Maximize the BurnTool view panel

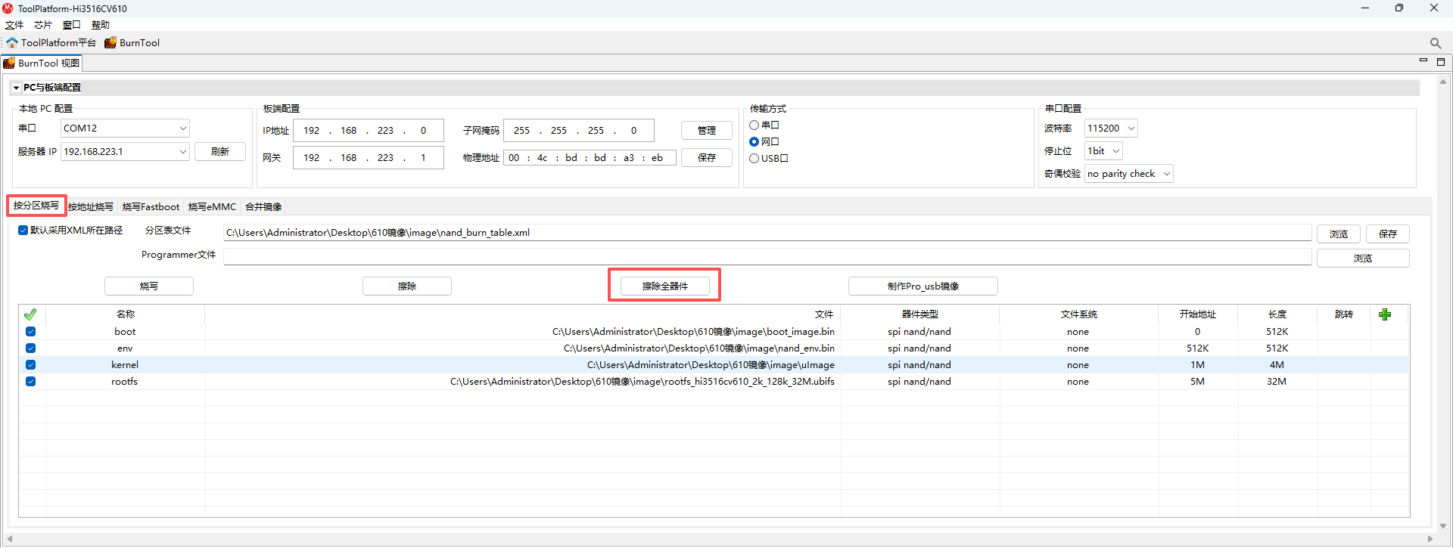1441,62
